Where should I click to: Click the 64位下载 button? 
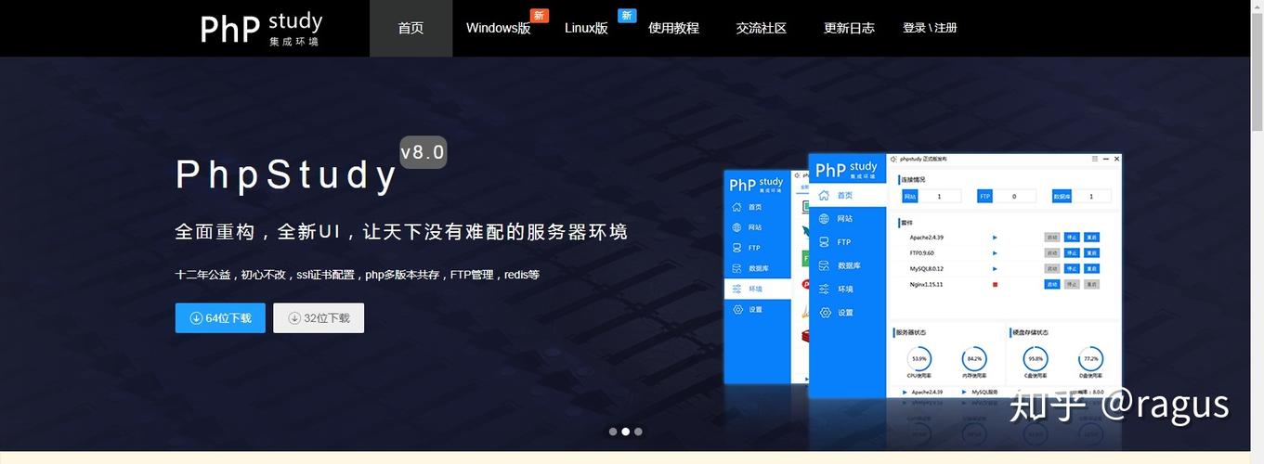pyautogui.click(x=220, y=317)
